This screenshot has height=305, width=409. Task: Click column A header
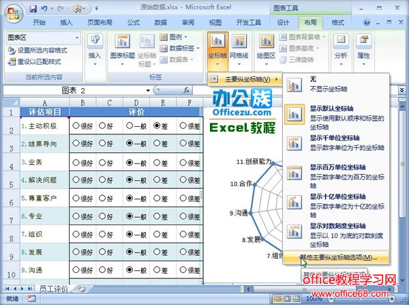coord(44,102)
